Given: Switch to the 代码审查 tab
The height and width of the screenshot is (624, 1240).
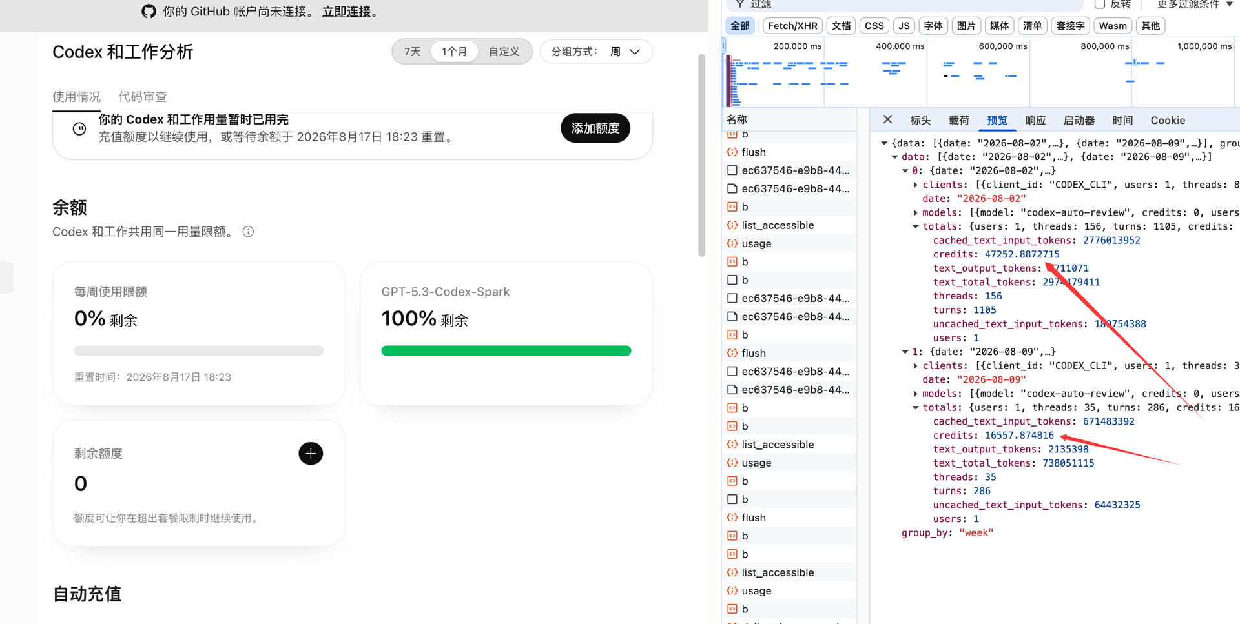Looking at the screenshot, I should click(x=142, y=97).
